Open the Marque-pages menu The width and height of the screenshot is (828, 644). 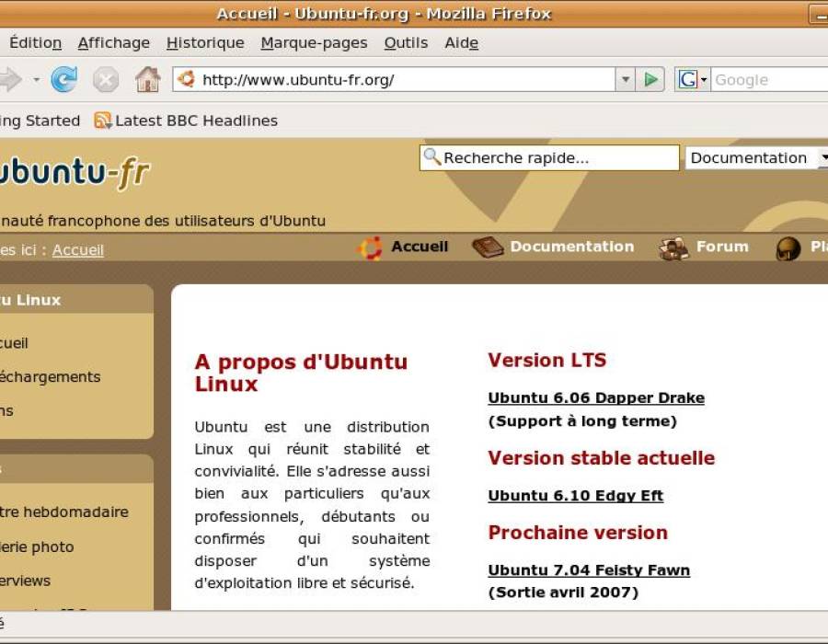pos(315,42)
